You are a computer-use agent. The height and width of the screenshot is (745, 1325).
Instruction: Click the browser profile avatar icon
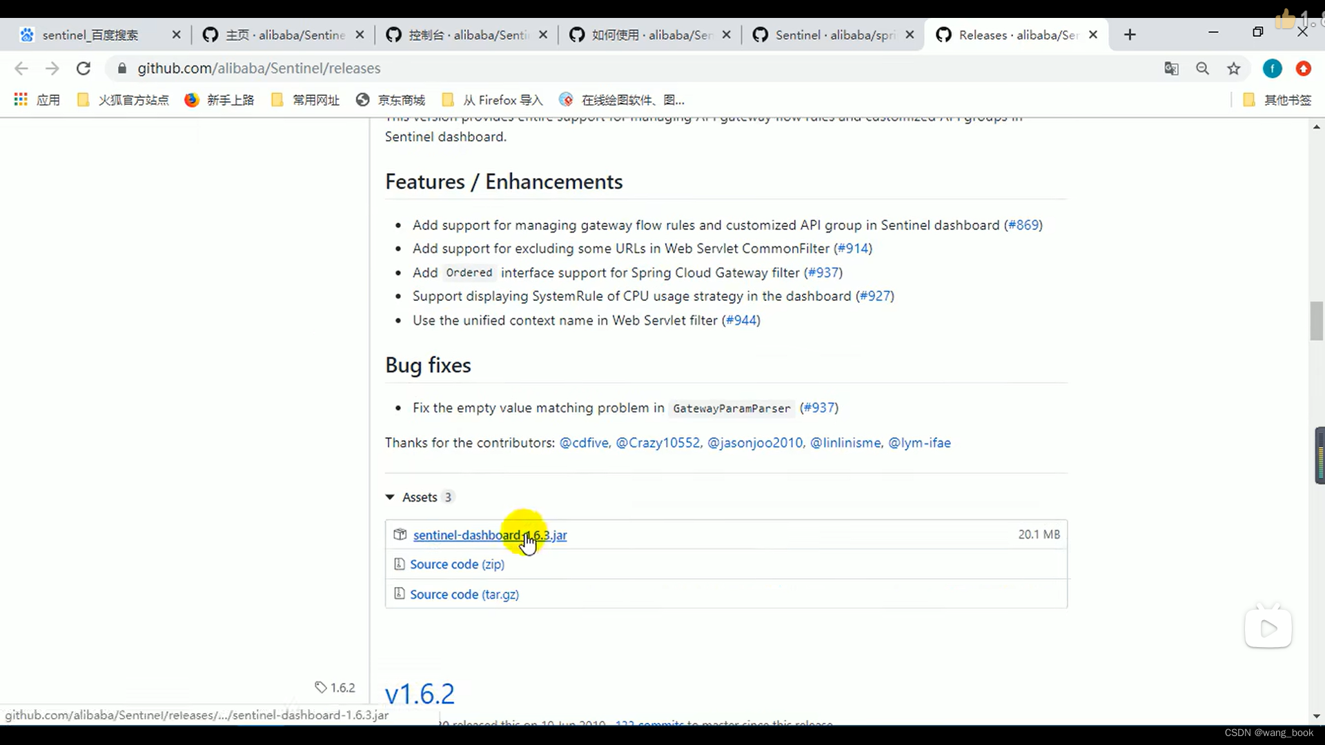[1273, 68]
